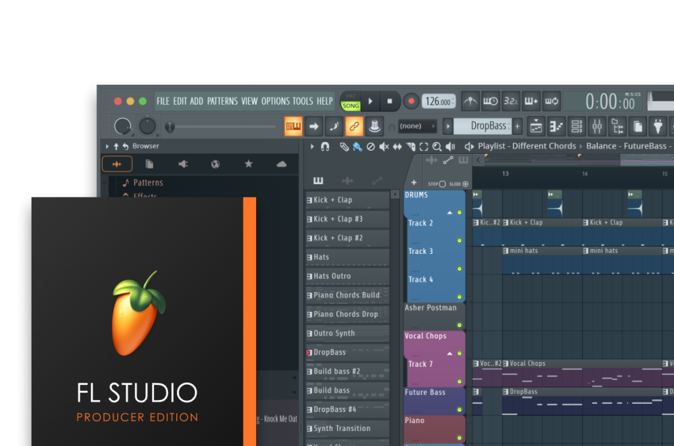Open the mixer window icon

[x=596, y=126]
